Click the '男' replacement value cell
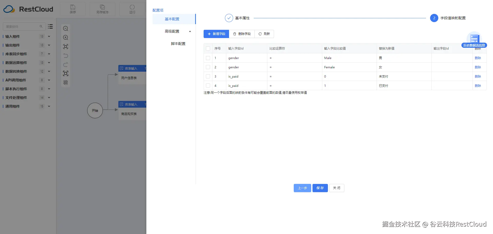Viewport: 493px width, 234px height. (404, 58)
